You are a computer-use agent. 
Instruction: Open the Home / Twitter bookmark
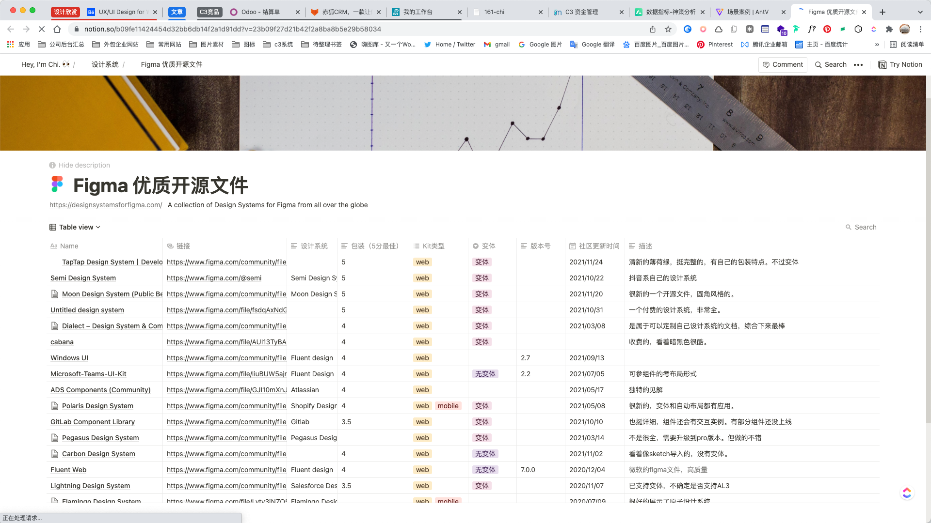[x=449, y=45]
